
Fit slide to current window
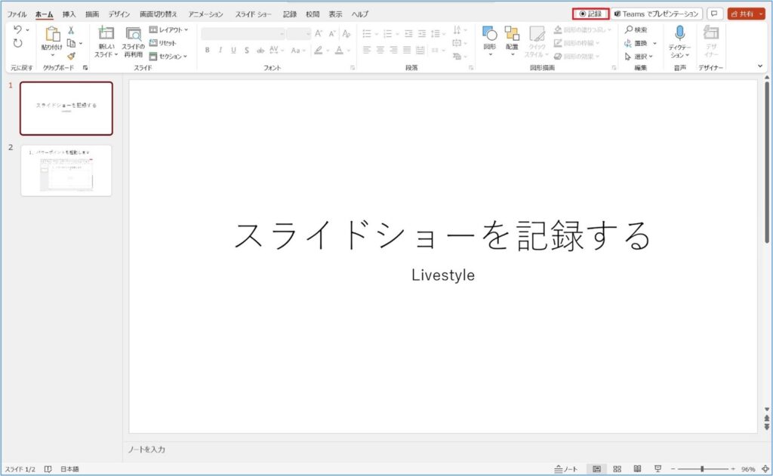(x=763, y=468)
